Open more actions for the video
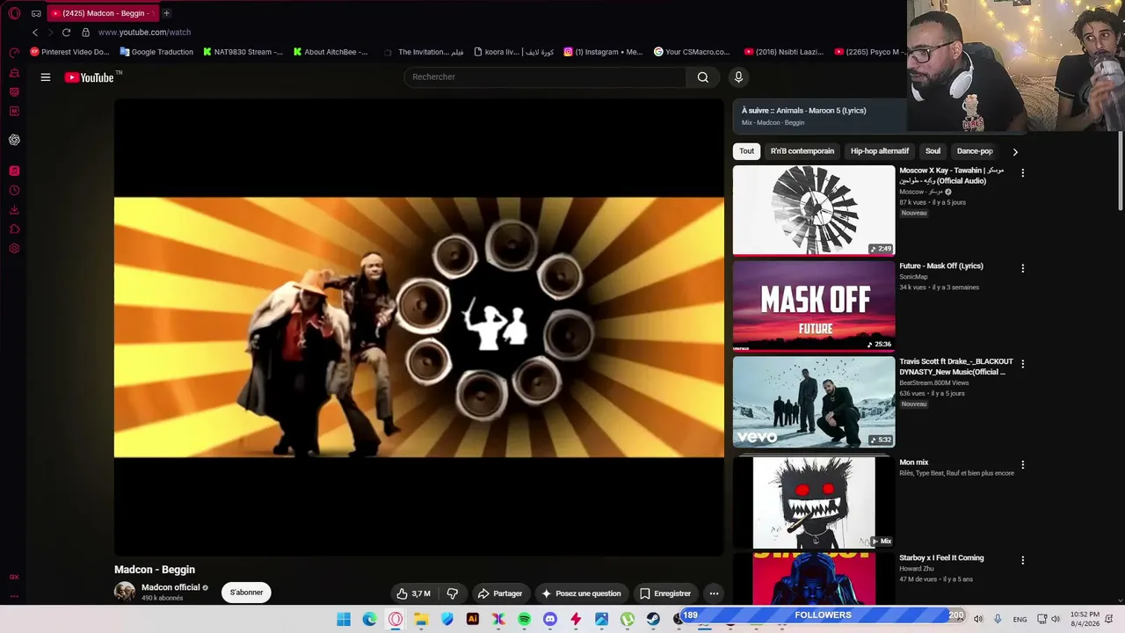 tap(714, 593)
